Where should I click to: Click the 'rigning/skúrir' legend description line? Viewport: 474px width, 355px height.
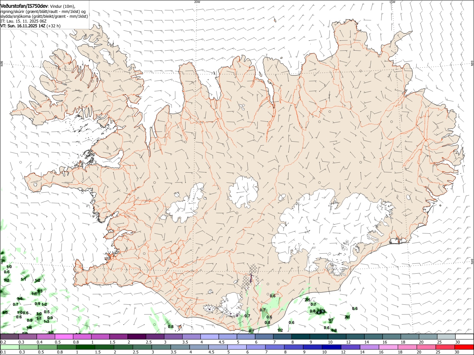click(43, 11)
